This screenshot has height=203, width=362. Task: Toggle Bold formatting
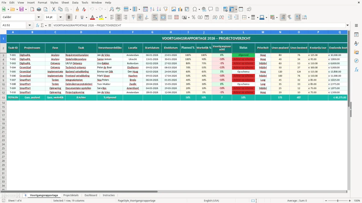tap(69, 17)
